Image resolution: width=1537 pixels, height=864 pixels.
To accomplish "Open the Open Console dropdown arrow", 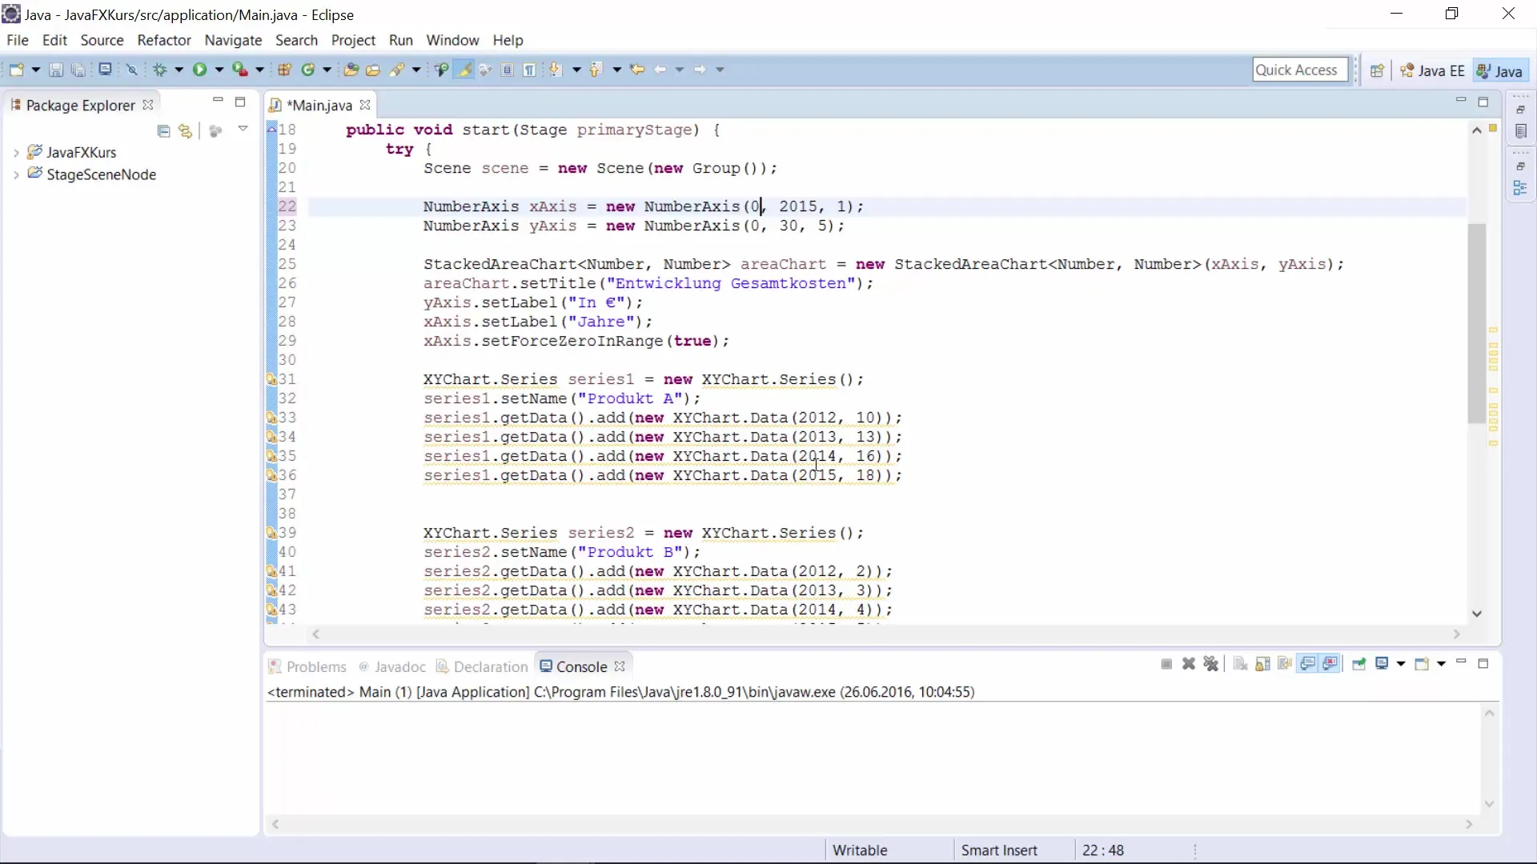I will click(1442, 664).
